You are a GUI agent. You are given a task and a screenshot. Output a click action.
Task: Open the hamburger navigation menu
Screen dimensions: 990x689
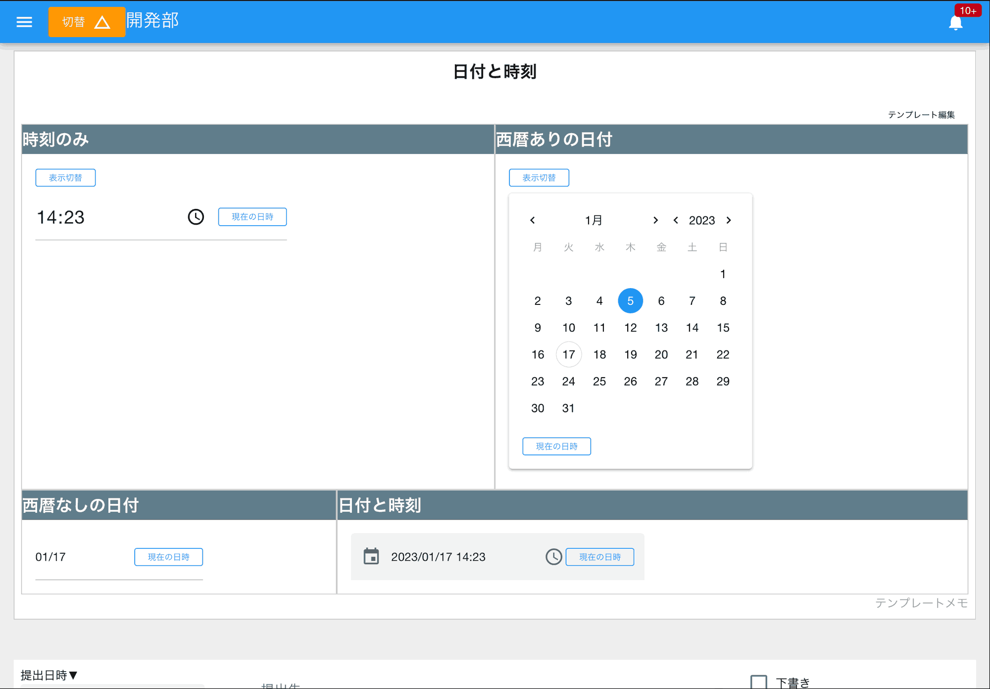[x=24, y=22]
